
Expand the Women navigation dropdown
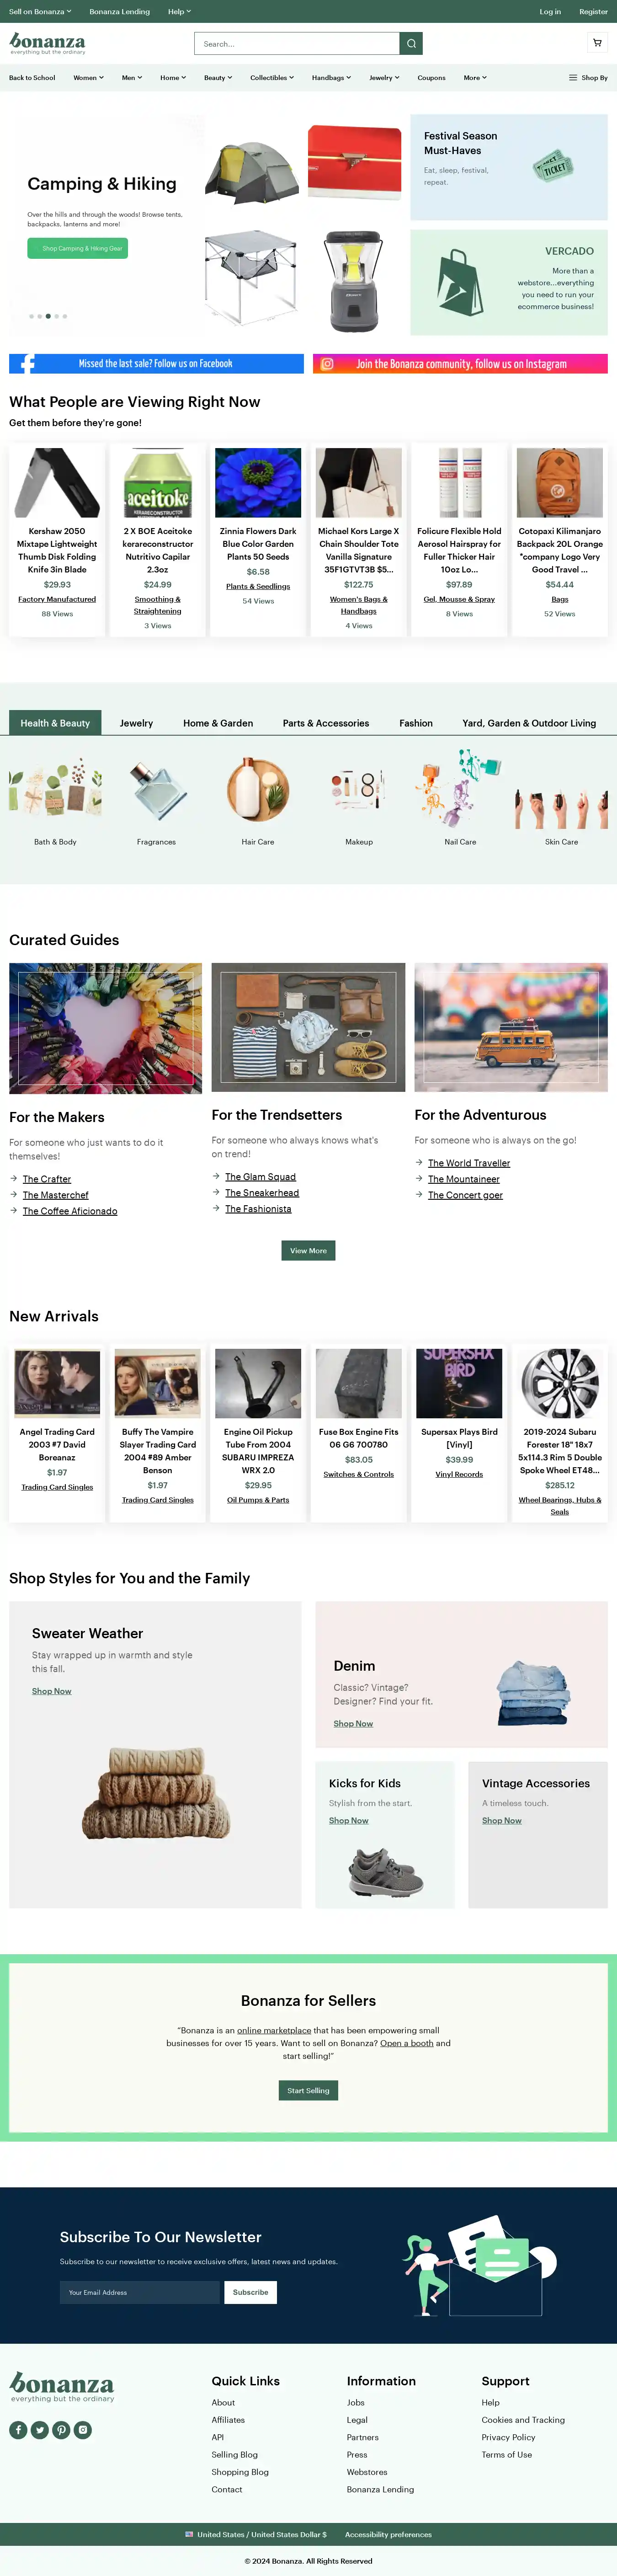88,77
